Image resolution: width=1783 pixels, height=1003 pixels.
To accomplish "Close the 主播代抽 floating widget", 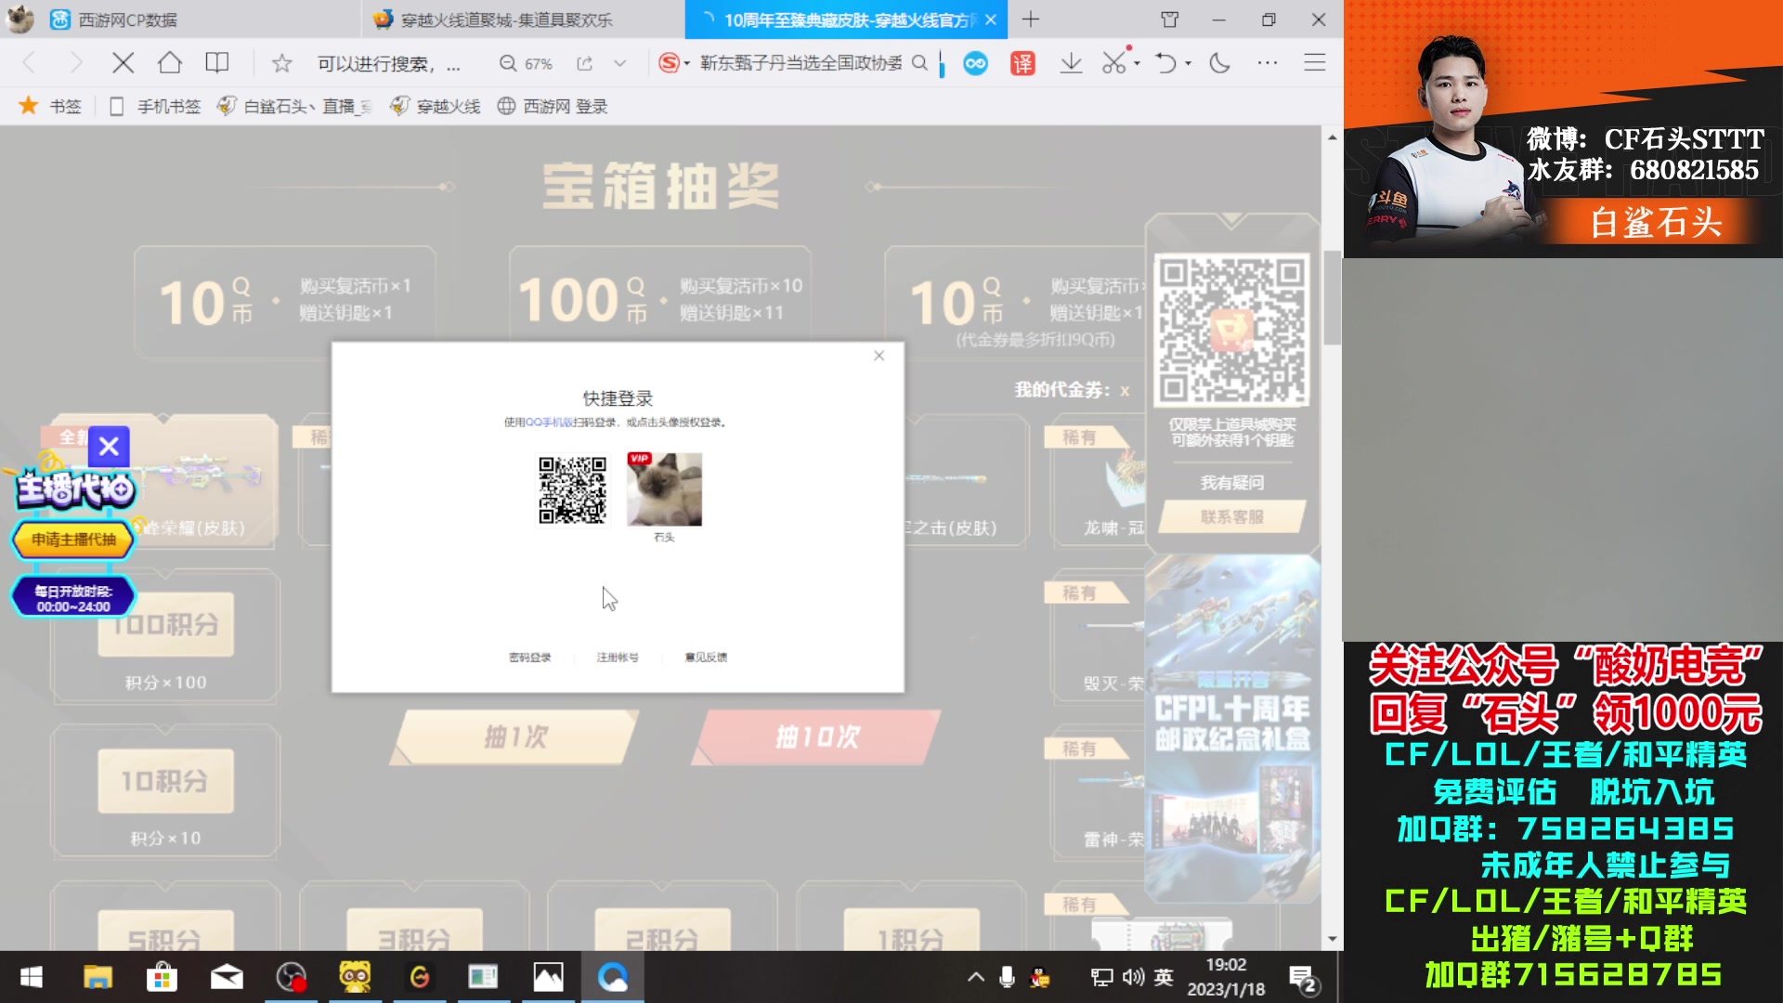I will 109,447.
